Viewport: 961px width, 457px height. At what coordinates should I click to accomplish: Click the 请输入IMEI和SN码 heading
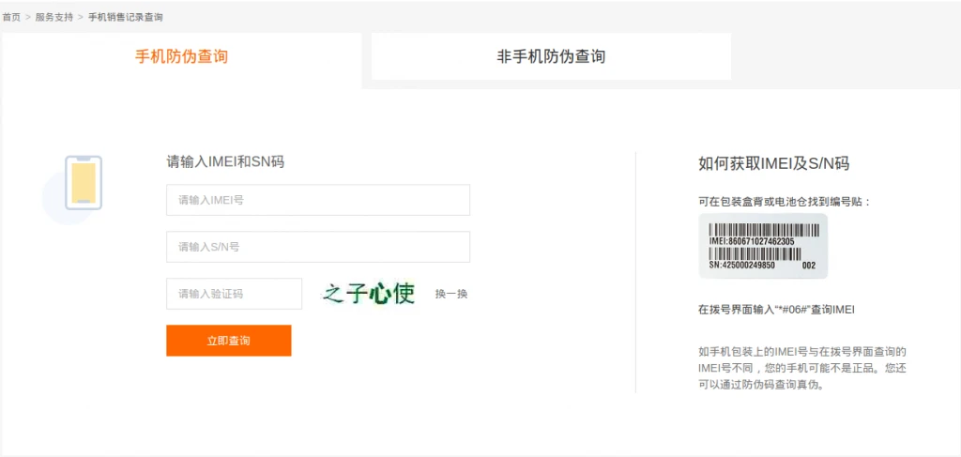click(225, 161)
